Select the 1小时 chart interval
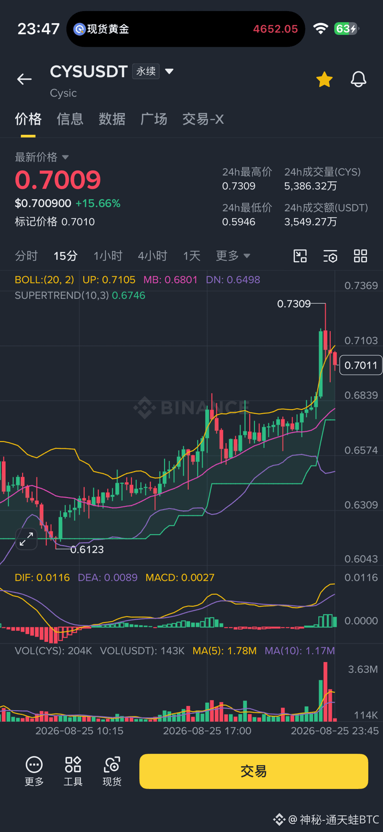Screen dimensions: 383x832 tap(108, 256)
